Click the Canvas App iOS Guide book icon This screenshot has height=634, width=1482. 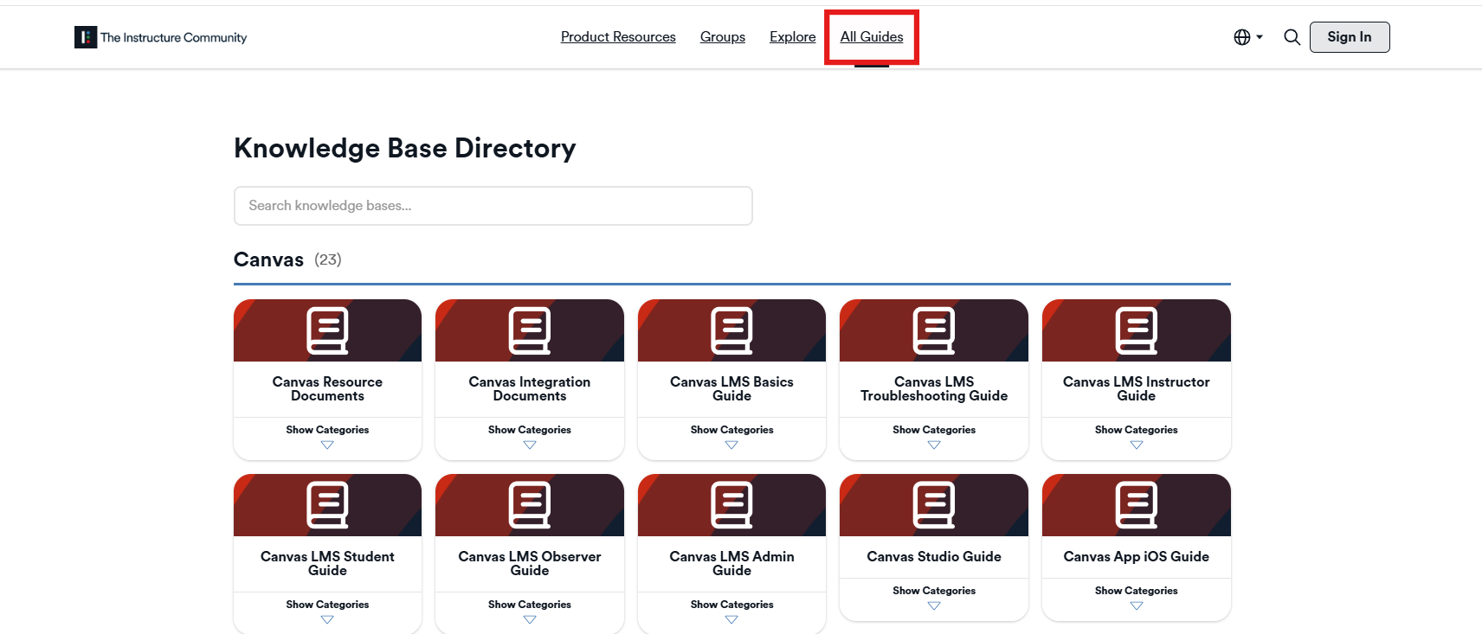tap(1137, 505)
